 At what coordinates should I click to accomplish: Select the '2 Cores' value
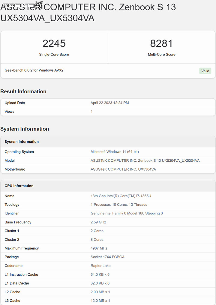pyautogui.click(x=97, y=231)
